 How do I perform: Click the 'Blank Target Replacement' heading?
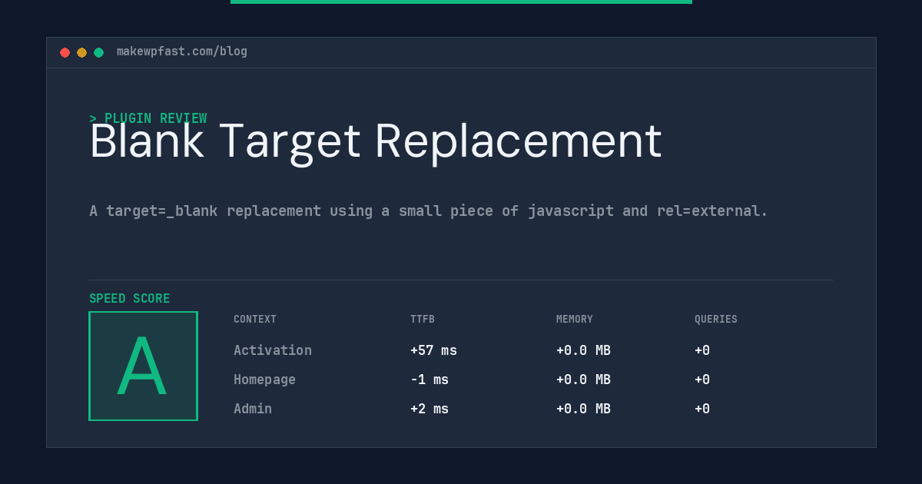pos(376,141)
